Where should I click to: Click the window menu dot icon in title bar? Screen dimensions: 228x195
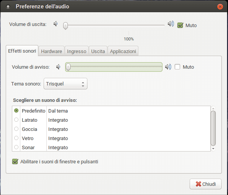8,6
